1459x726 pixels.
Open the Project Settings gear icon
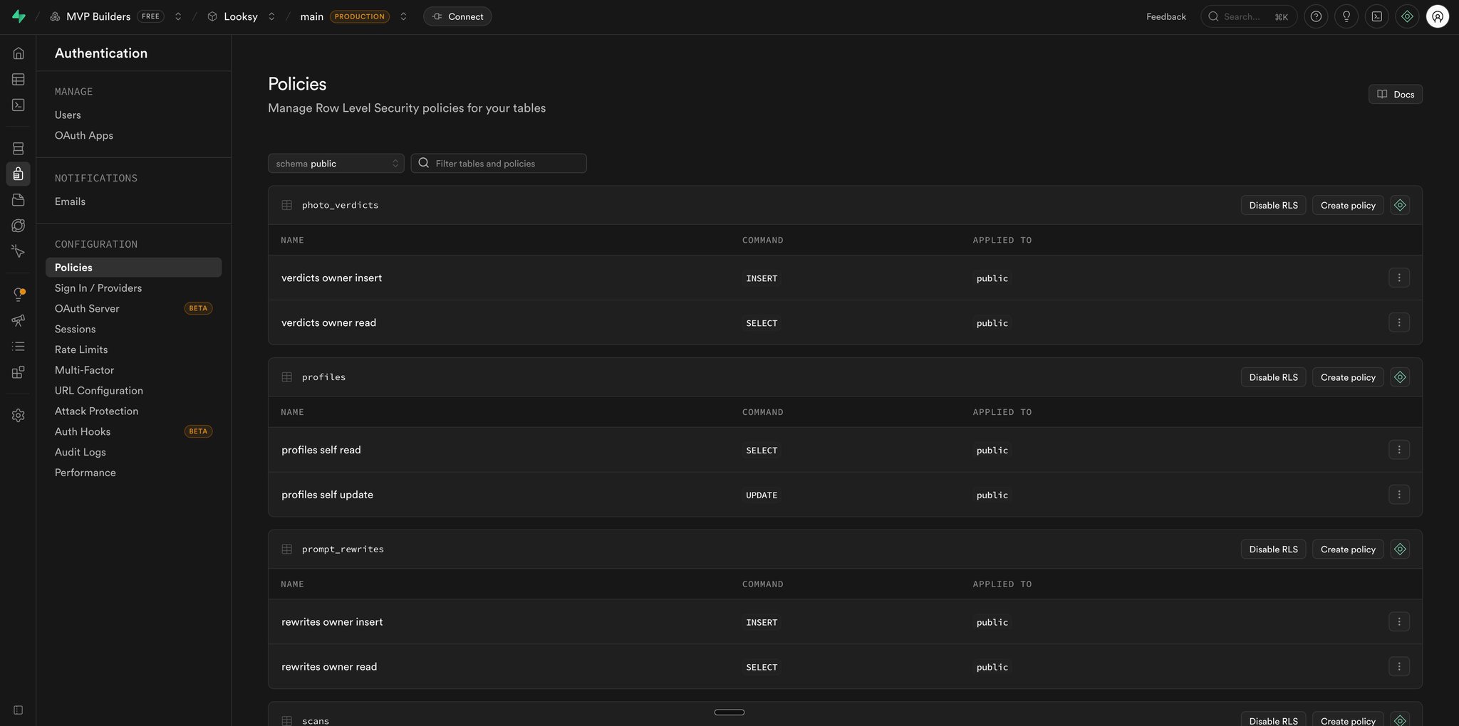click(x=19, y=415)
